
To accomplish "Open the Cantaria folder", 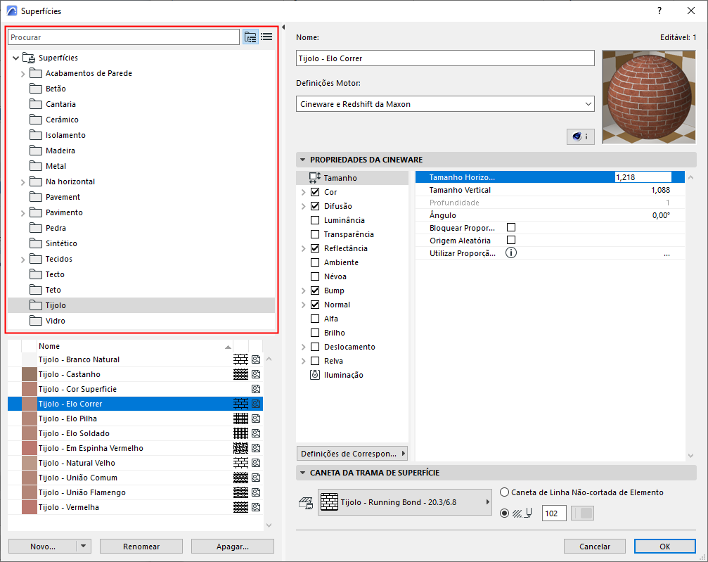I will point(52,104).
